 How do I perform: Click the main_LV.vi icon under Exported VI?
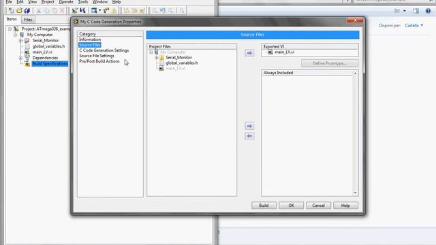click(270, 52)
